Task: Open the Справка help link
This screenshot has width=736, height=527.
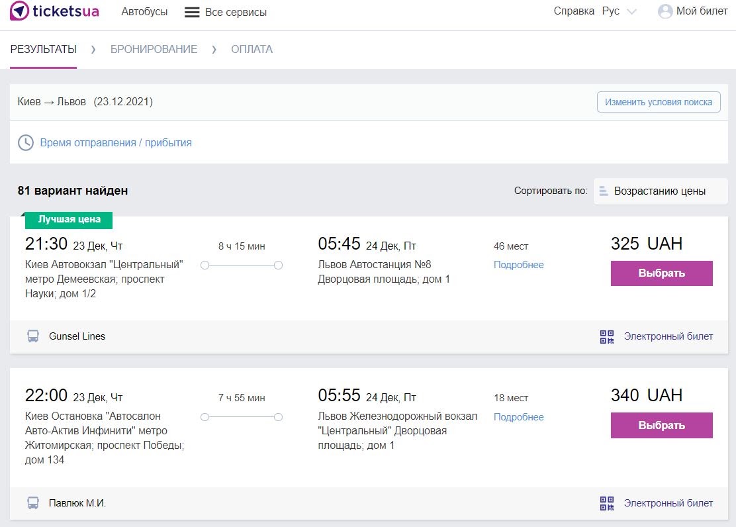Action: click(574, 11)
